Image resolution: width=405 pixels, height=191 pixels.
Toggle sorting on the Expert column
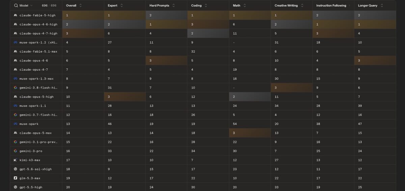[122, 6]
